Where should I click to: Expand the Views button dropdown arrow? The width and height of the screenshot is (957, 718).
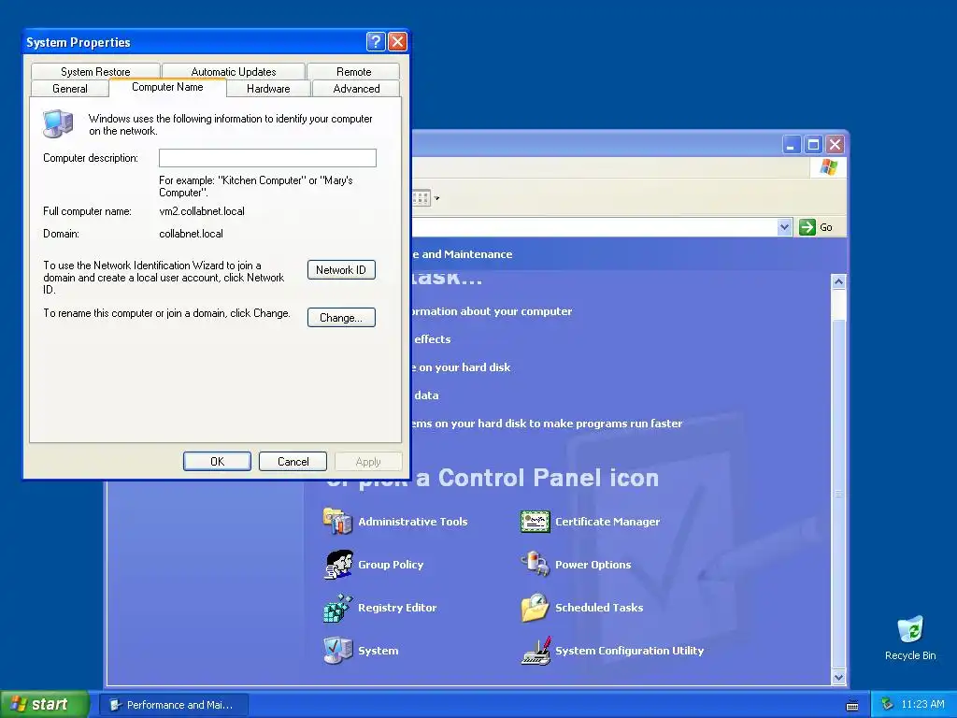pyautogui.click(x=436, y=198)
